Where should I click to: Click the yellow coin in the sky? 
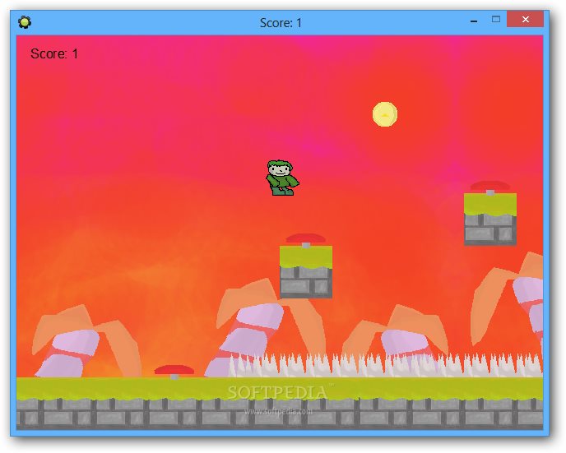(x=385, y=114)
